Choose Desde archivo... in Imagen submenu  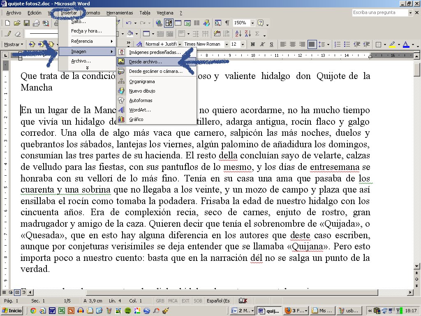point(157,62)
